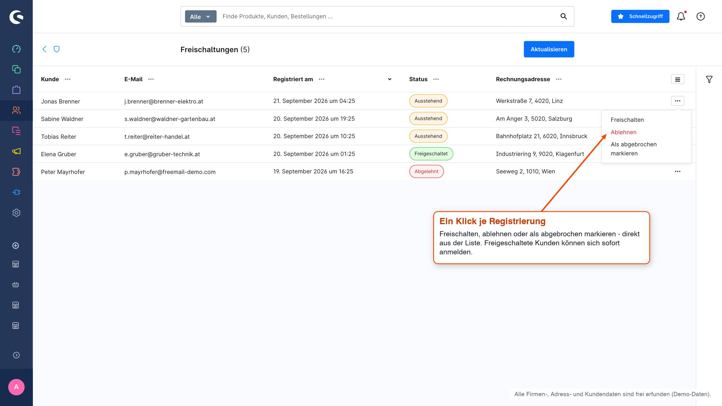Open the Customers sidebar icon
The height and width of the screenshot is (406, 722).
click(16, 110)
